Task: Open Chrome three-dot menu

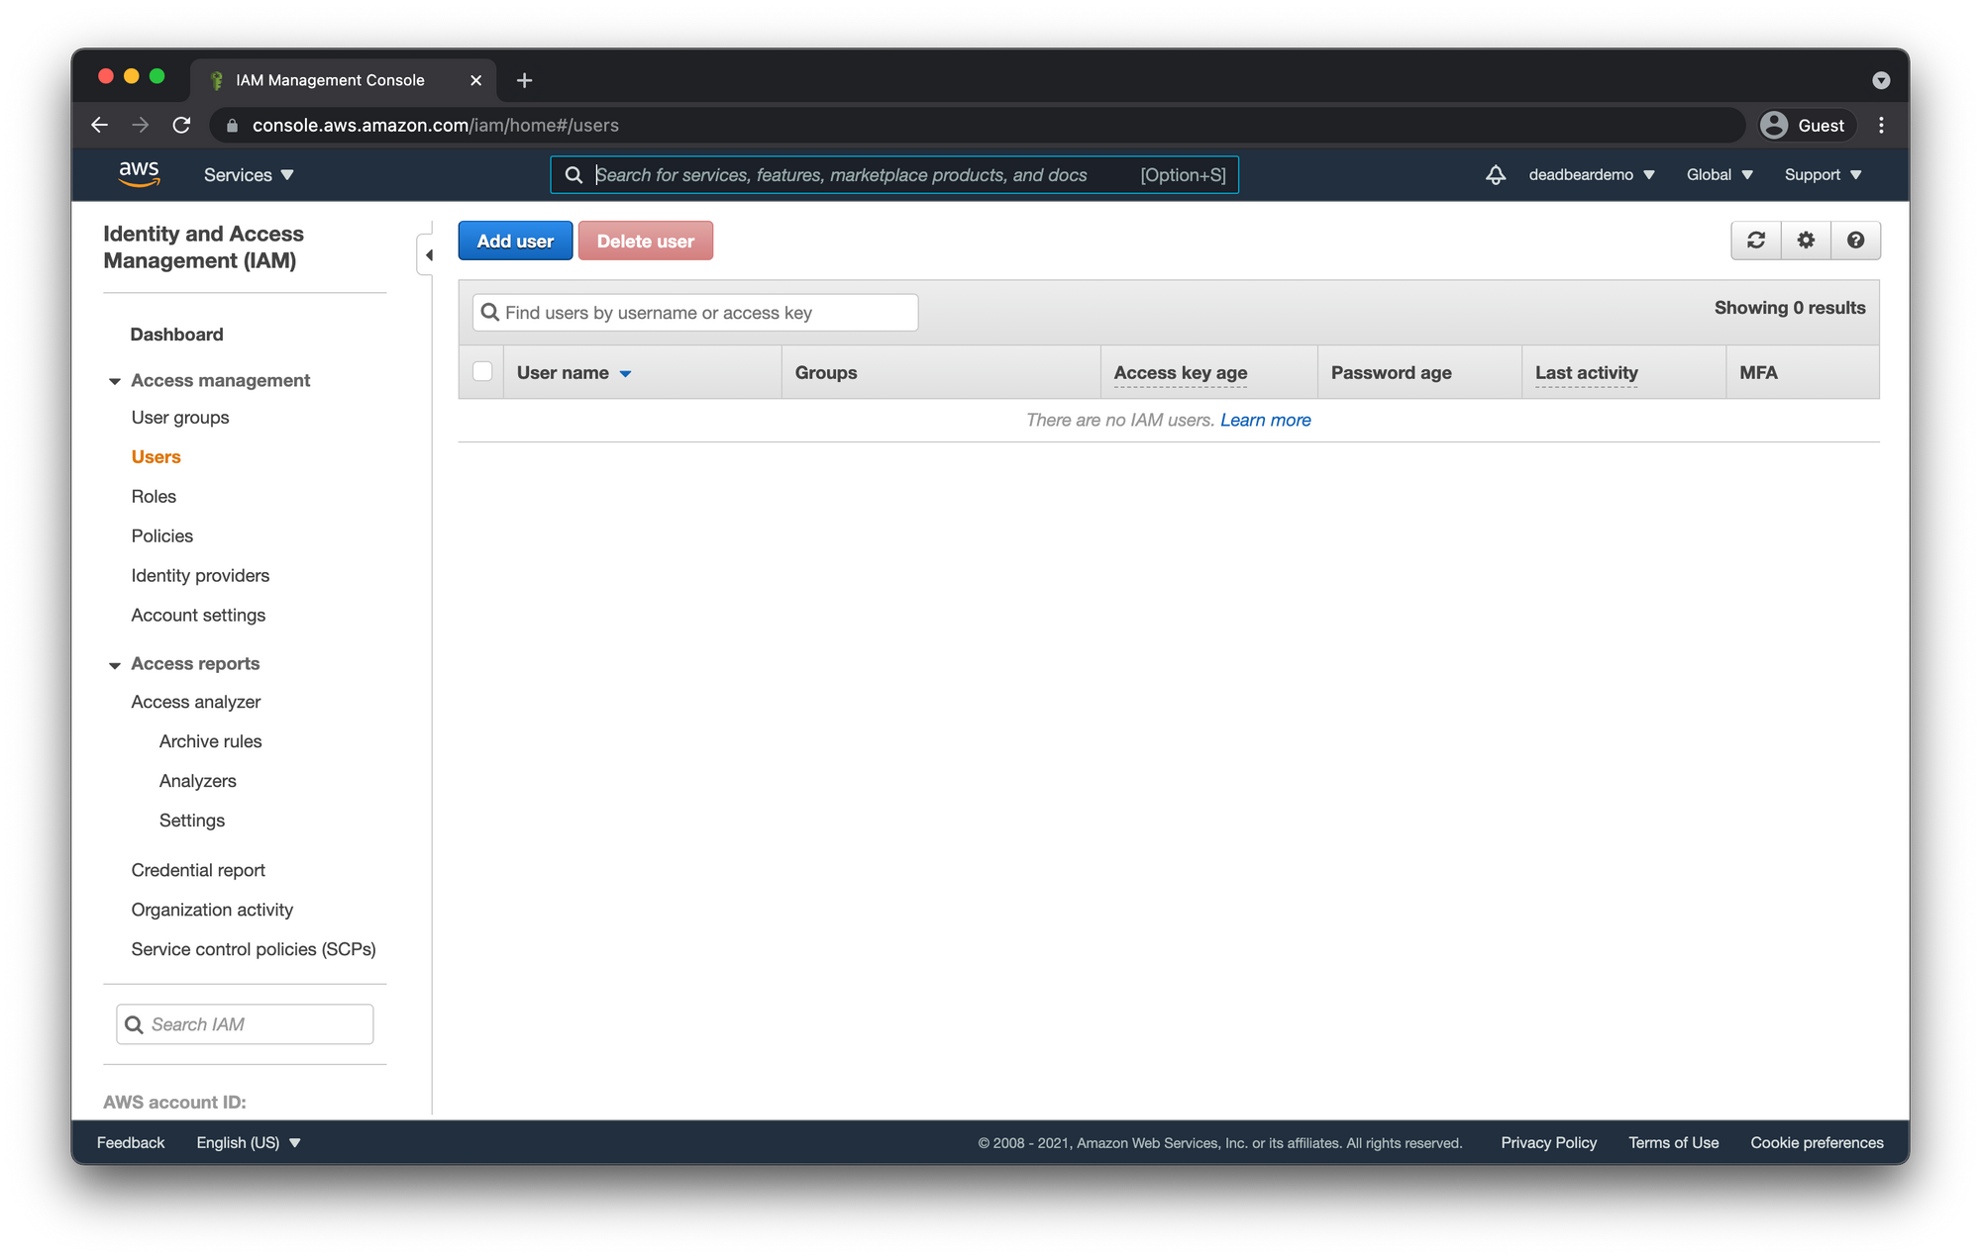Action: 1881,126
